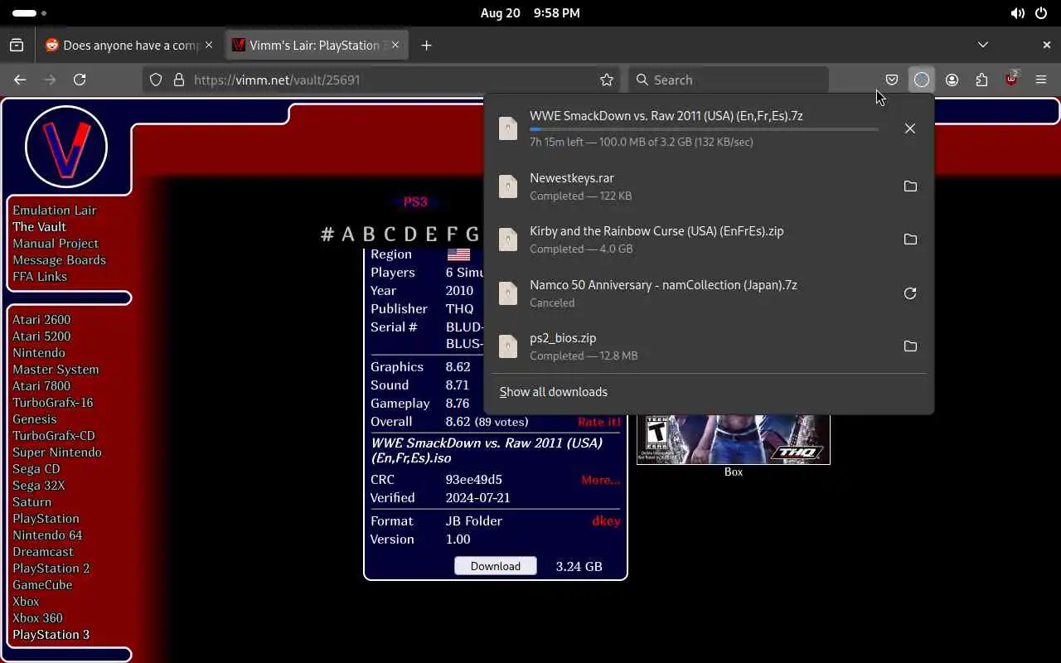This screenshot has height=663, width=1061.
Task: Open the Rate it! link
Action: click(599, 422)
